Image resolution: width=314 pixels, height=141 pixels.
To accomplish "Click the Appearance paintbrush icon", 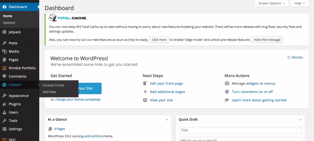I will click(x=4, y=96).
